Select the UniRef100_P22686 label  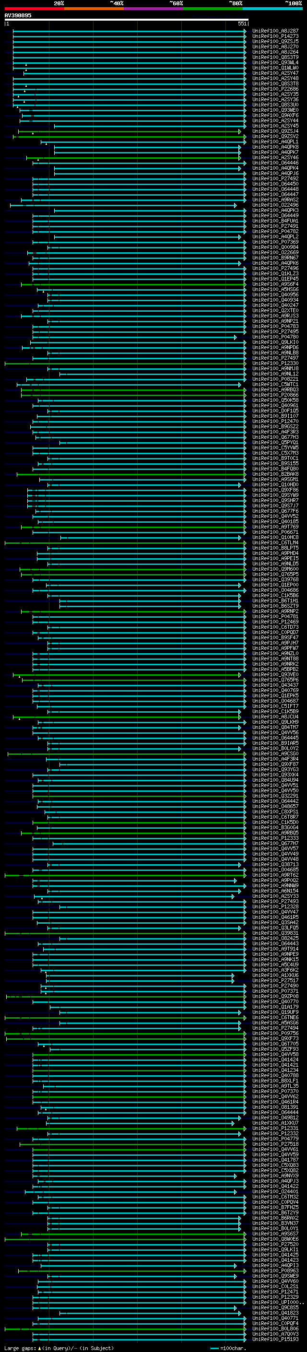tap(275, 89)
